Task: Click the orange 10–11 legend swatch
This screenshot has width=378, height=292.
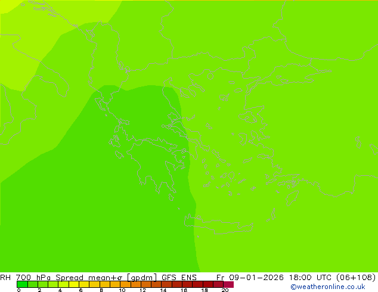Action: [125, 284]
